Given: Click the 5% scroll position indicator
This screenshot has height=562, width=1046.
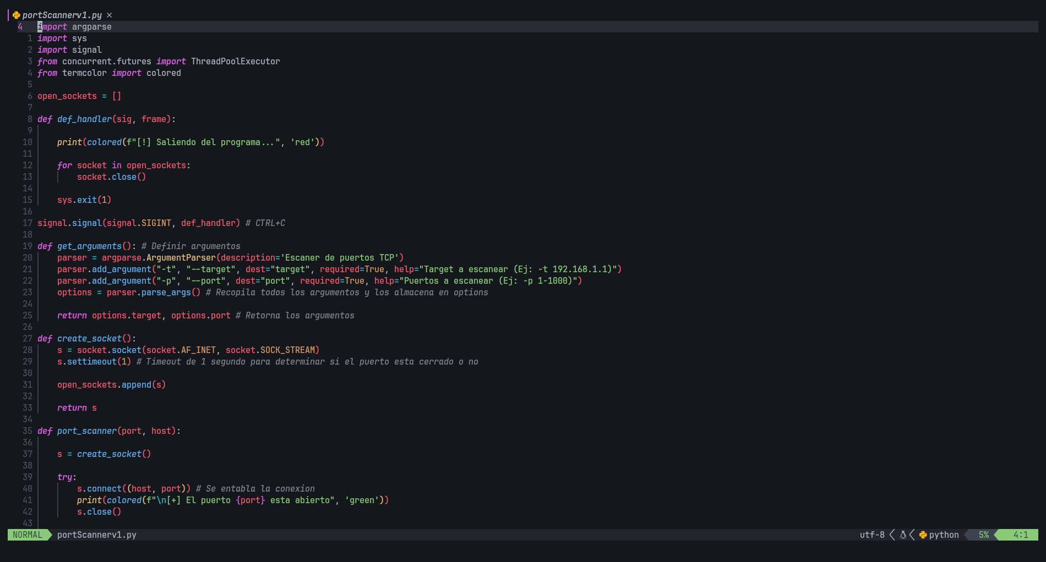Looking at the screenshot, I should (x=984, y=535).
